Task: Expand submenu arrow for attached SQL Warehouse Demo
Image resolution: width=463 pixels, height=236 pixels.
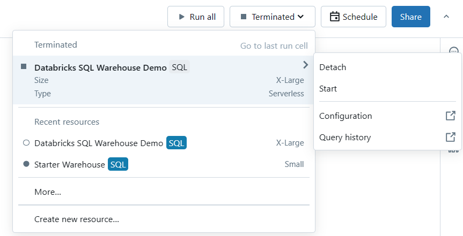Action: (306, 65)
